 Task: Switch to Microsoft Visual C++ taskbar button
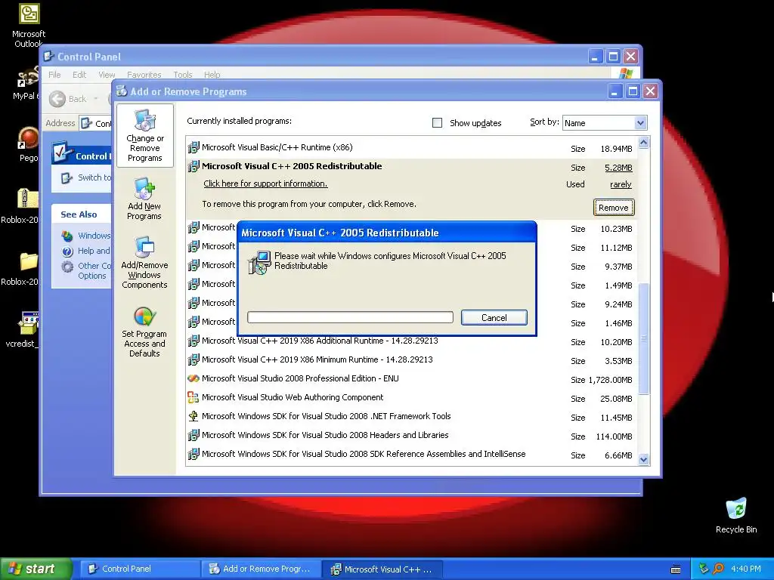(382, 569)
